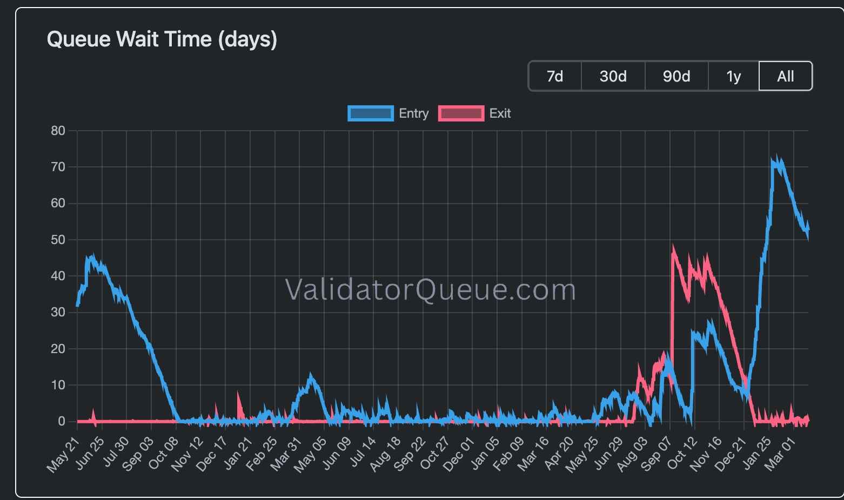Show the 90d time range
Viewport: 844px width, 500px height.
click(676, 76)
